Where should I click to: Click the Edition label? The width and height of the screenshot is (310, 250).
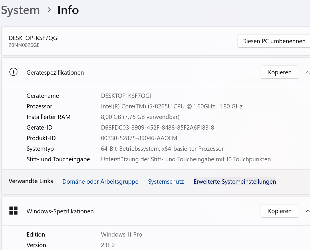coord(35,234)
